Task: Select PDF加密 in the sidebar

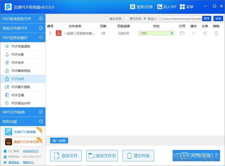Action: 23,79
